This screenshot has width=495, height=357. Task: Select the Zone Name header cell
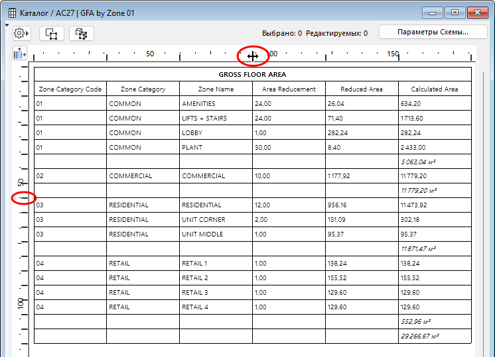(x=216, y=89)
